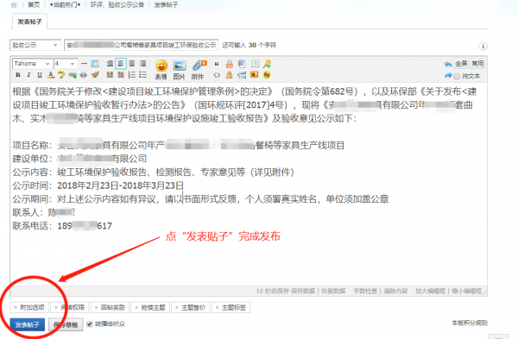Click the Bold formatting icon
The width and height of the screenshot is (518, 339).
coord(18,75)
